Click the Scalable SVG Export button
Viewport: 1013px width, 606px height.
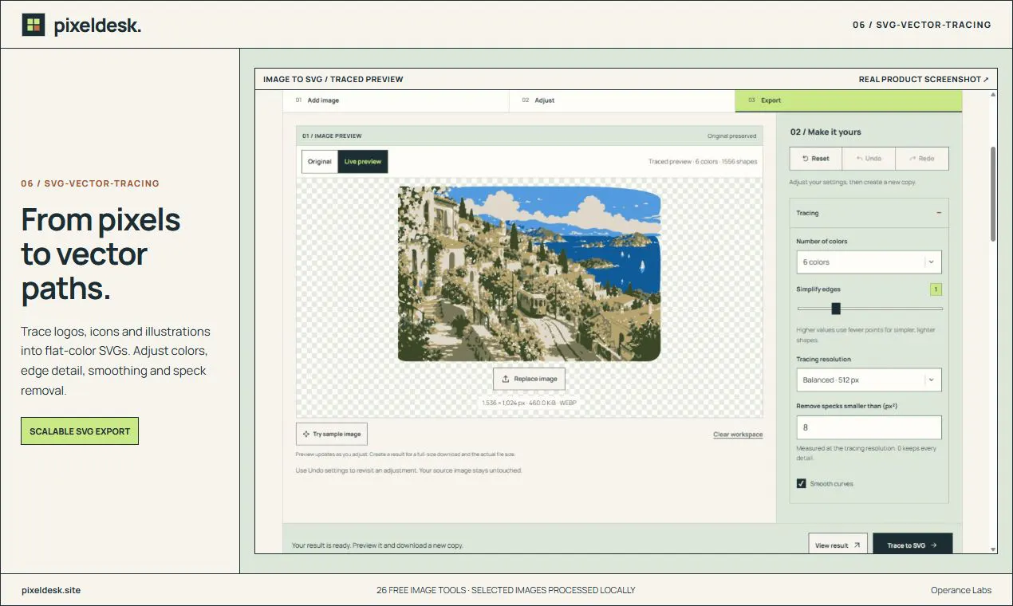[x=80, y=431]
